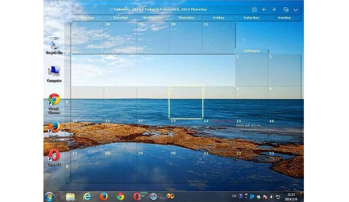349x202 pixels.
Task: Select the February 17 day cell
Action: [x=87, y=167]
